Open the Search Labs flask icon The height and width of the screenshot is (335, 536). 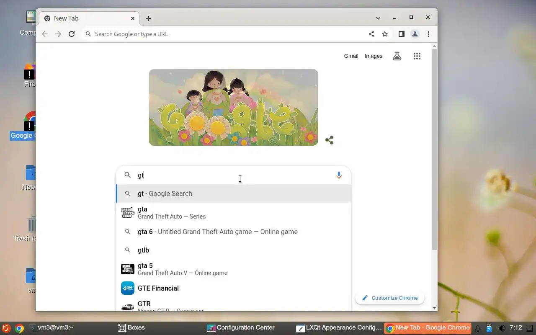397,56
